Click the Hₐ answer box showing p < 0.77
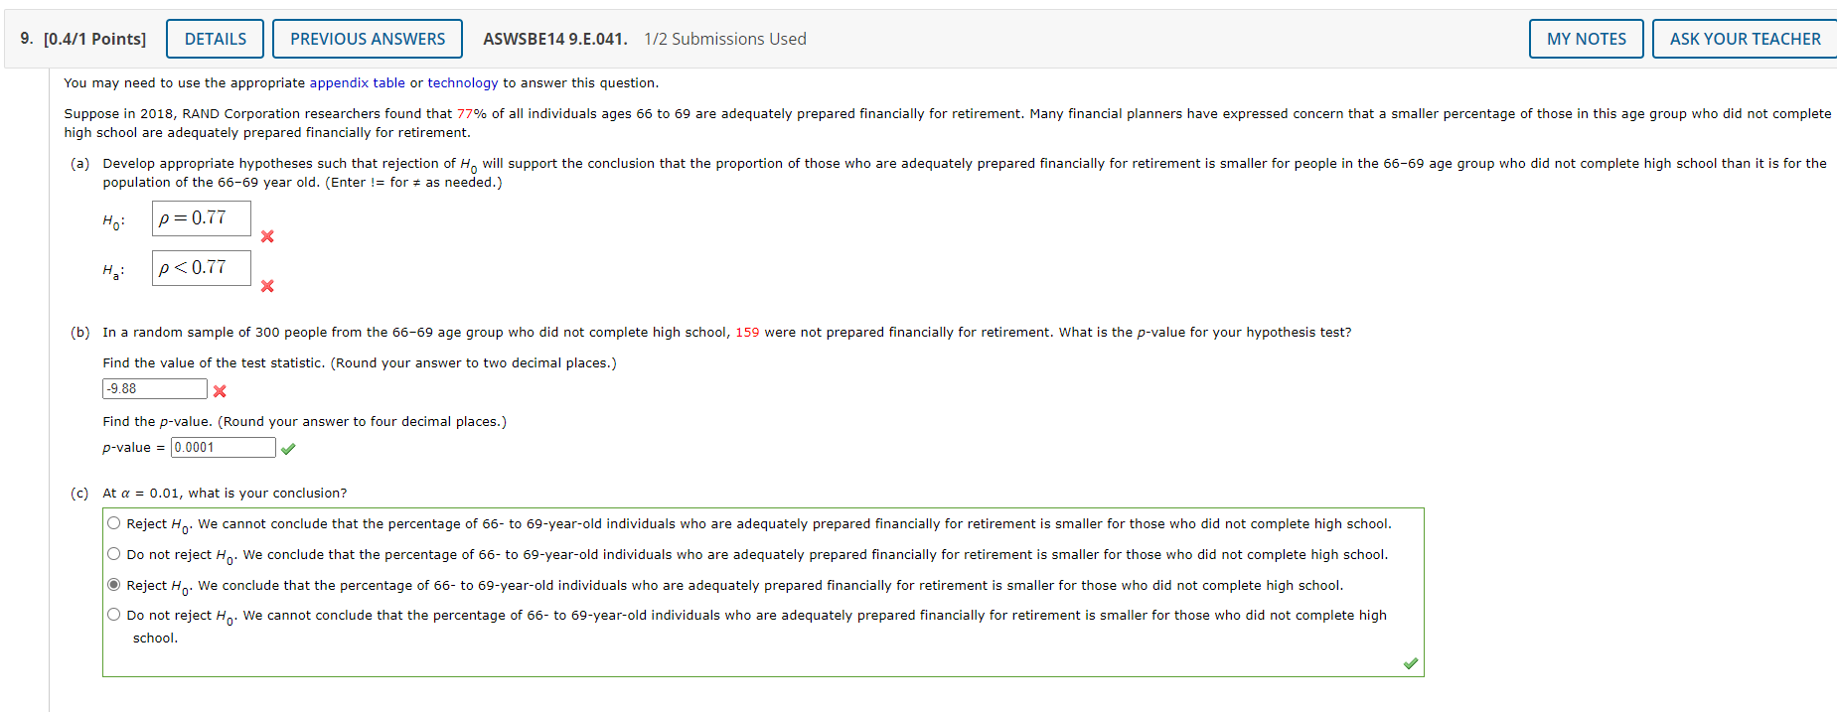Image resolution: width=1837 pixels, height=712 pixels. click(200, 268)
